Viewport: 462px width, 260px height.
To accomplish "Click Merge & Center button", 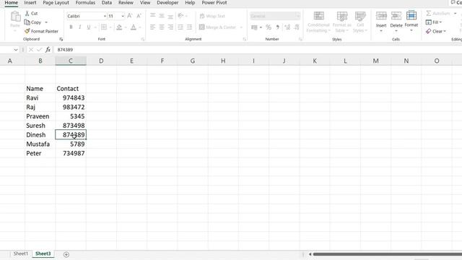I will [x=218, y=27].
